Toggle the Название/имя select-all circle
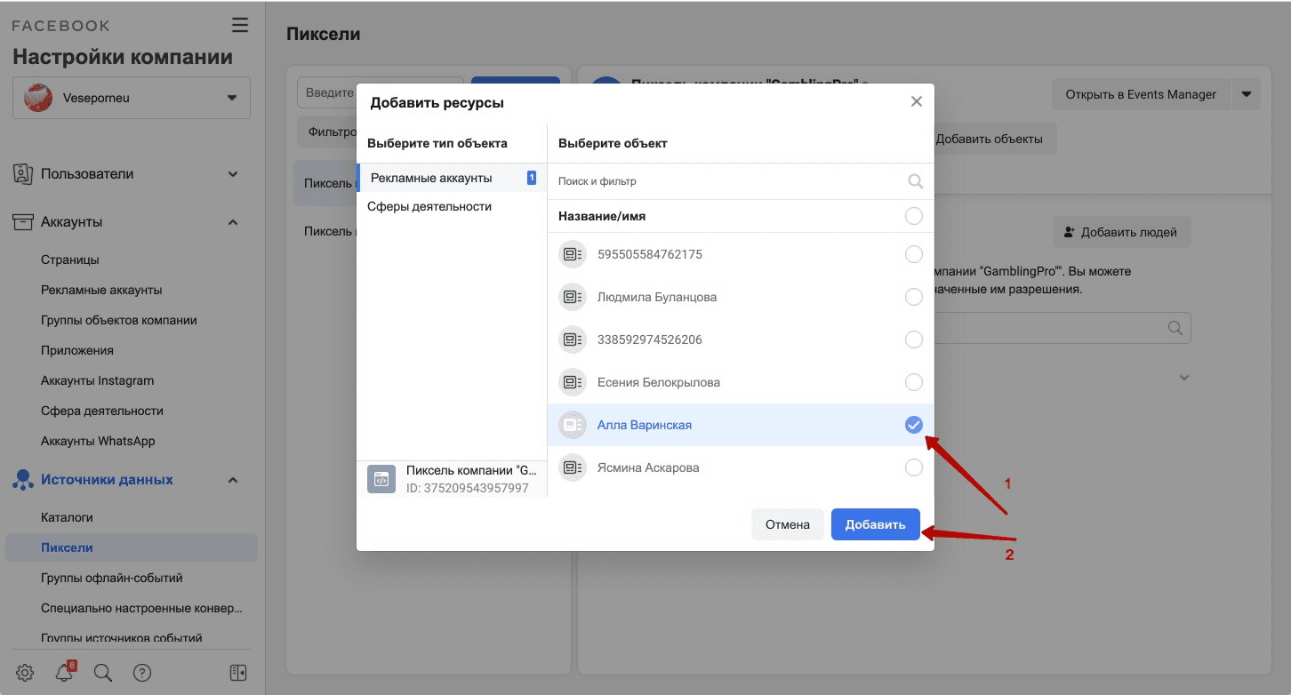The image size is (1291, 695). pos(913,216)
